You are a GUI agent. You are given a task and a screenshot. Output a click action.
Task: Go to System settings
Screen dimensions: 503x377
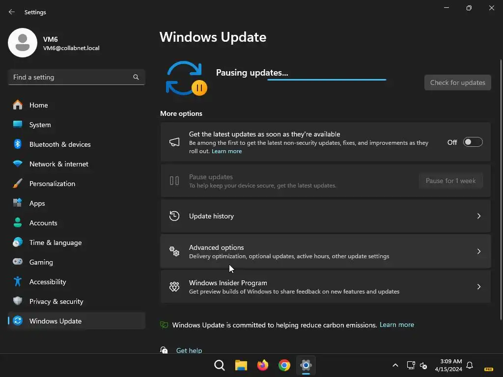point(76,124)
